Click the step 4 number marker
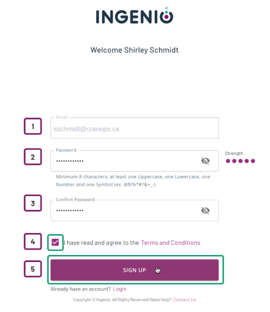This screenshot has width=270, height=312. coord(33,241)
